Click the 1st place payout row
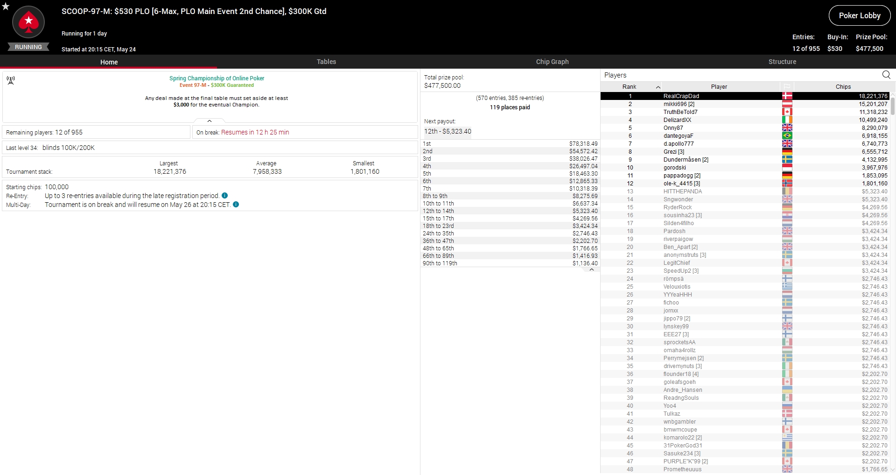 [x=510, y=144]
